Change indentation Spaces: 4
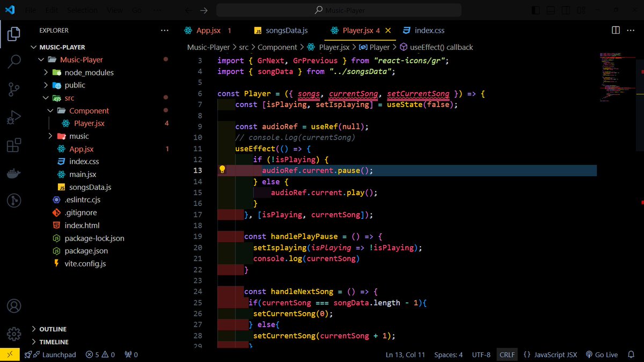 448,354
